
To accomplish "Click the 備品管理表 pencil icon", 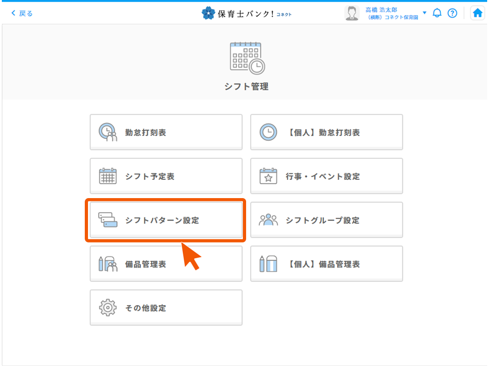I will [108, 264].
